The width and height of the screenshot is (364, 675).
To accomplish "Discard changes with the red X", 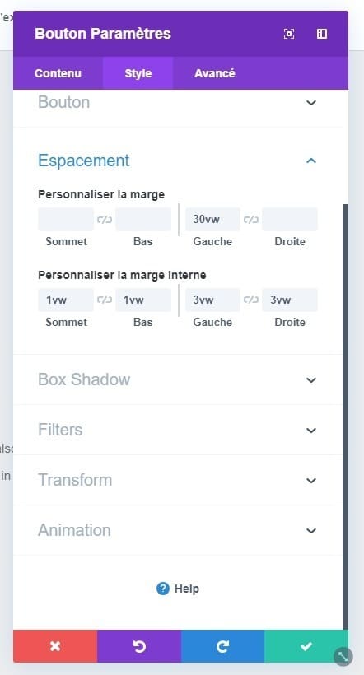I will pos(55,646).
